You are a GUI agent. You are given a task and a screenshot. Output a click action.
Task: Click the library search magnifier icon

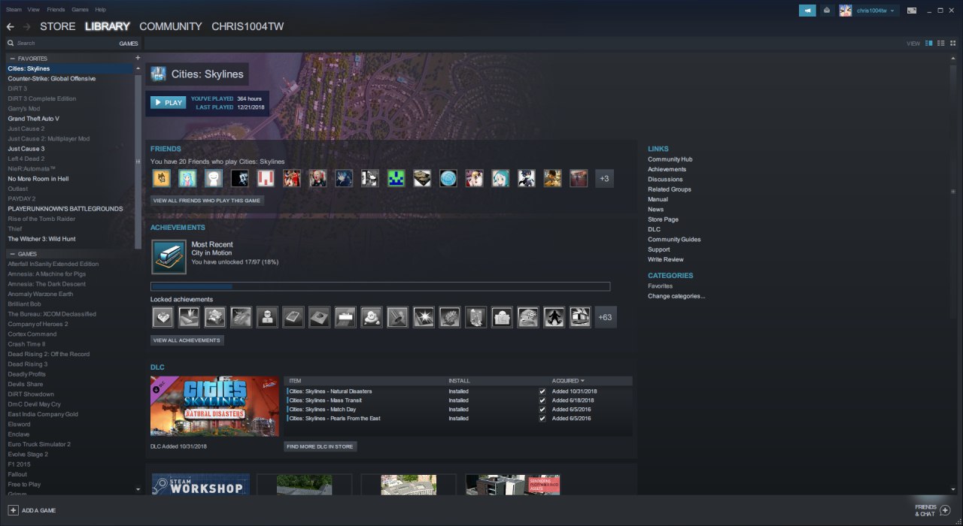pos(11,44)
